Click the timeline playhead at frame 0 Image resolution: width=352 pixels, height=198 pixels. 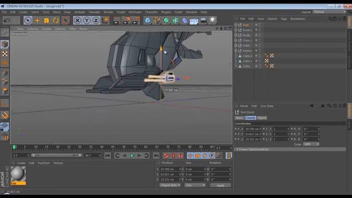point(14,147)
